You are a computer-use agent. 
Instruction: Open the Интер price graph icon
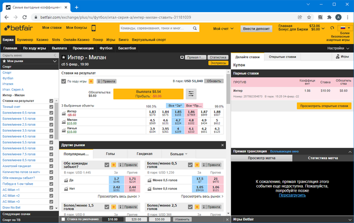pyautogui.click(x=64, y=114)
